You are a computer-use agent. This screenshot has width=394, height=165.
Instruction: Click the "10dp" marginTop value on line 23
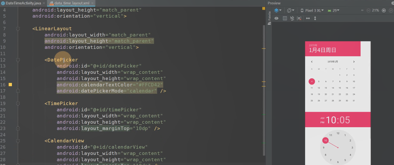tap(142, 128)
